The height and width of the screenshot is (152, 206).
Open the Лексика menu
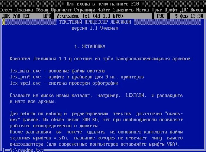coord(24,10)
